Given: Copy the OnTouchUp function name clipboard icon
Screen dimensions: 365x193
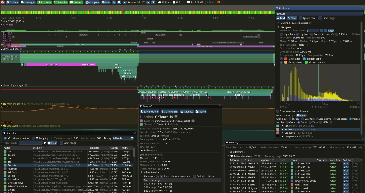Looking at the screenshot, I should tap(176, 117).
